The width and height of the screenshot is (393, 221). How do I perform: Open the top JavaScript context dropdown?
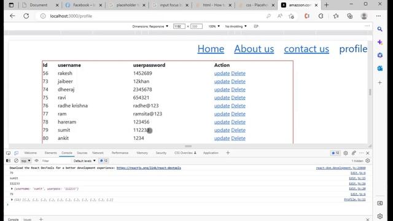coord(26,161)
